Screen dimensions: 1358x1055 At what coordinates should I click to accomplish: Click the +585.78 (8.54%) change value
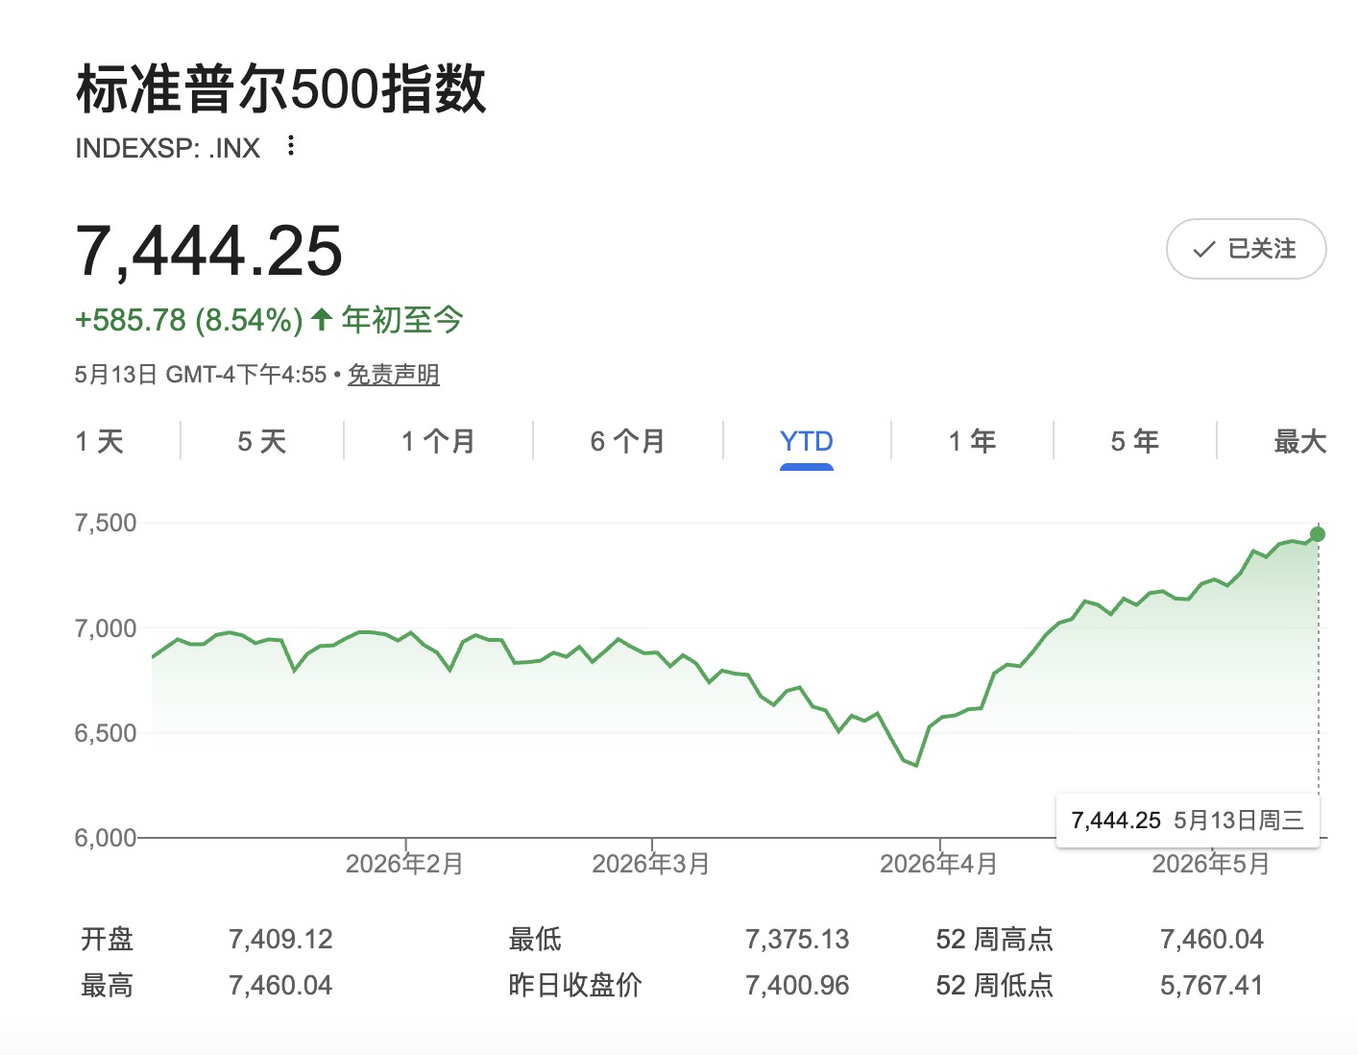pyautogui.click(x=189, y=320)
